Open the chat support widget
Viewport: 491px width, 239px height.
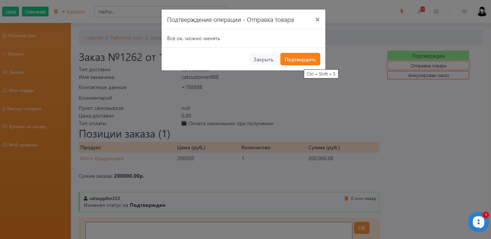pos(478,221)
